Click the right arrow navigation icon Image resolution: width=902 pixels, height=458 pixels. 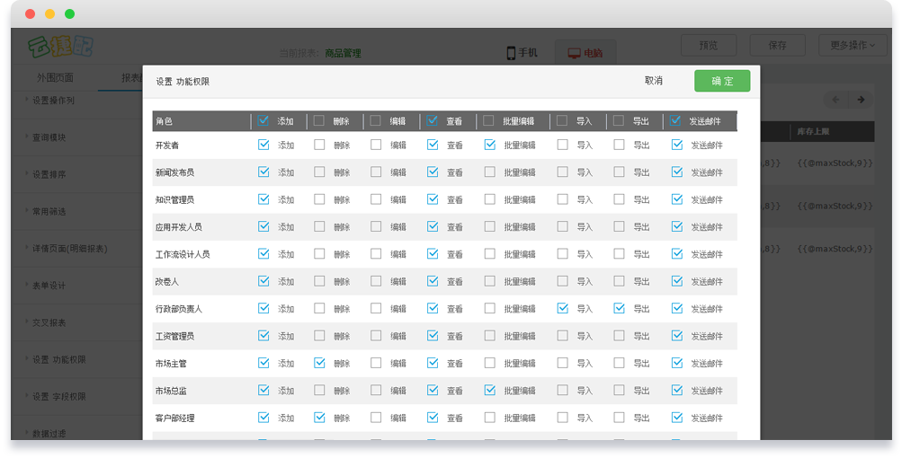pyautogui.click(x=861, y=100)
